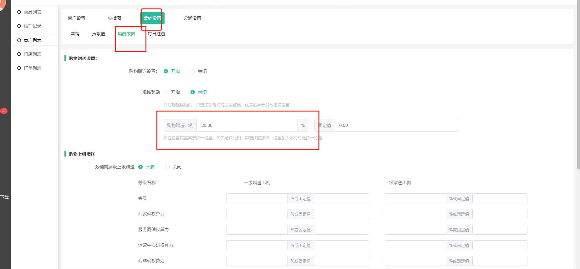Click the circle icon beside 商品列表
Viewport: 580px width, 269px height.
[19, 12]
